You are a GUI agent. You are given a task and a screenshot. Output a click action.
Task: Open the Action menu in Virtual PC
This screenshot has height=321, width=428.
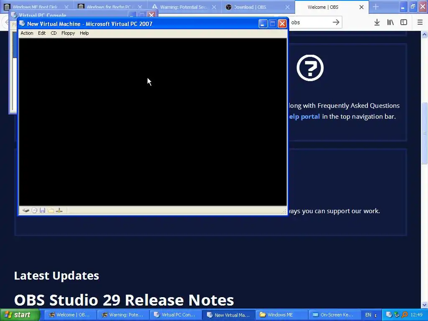click(x=27, y=33)
